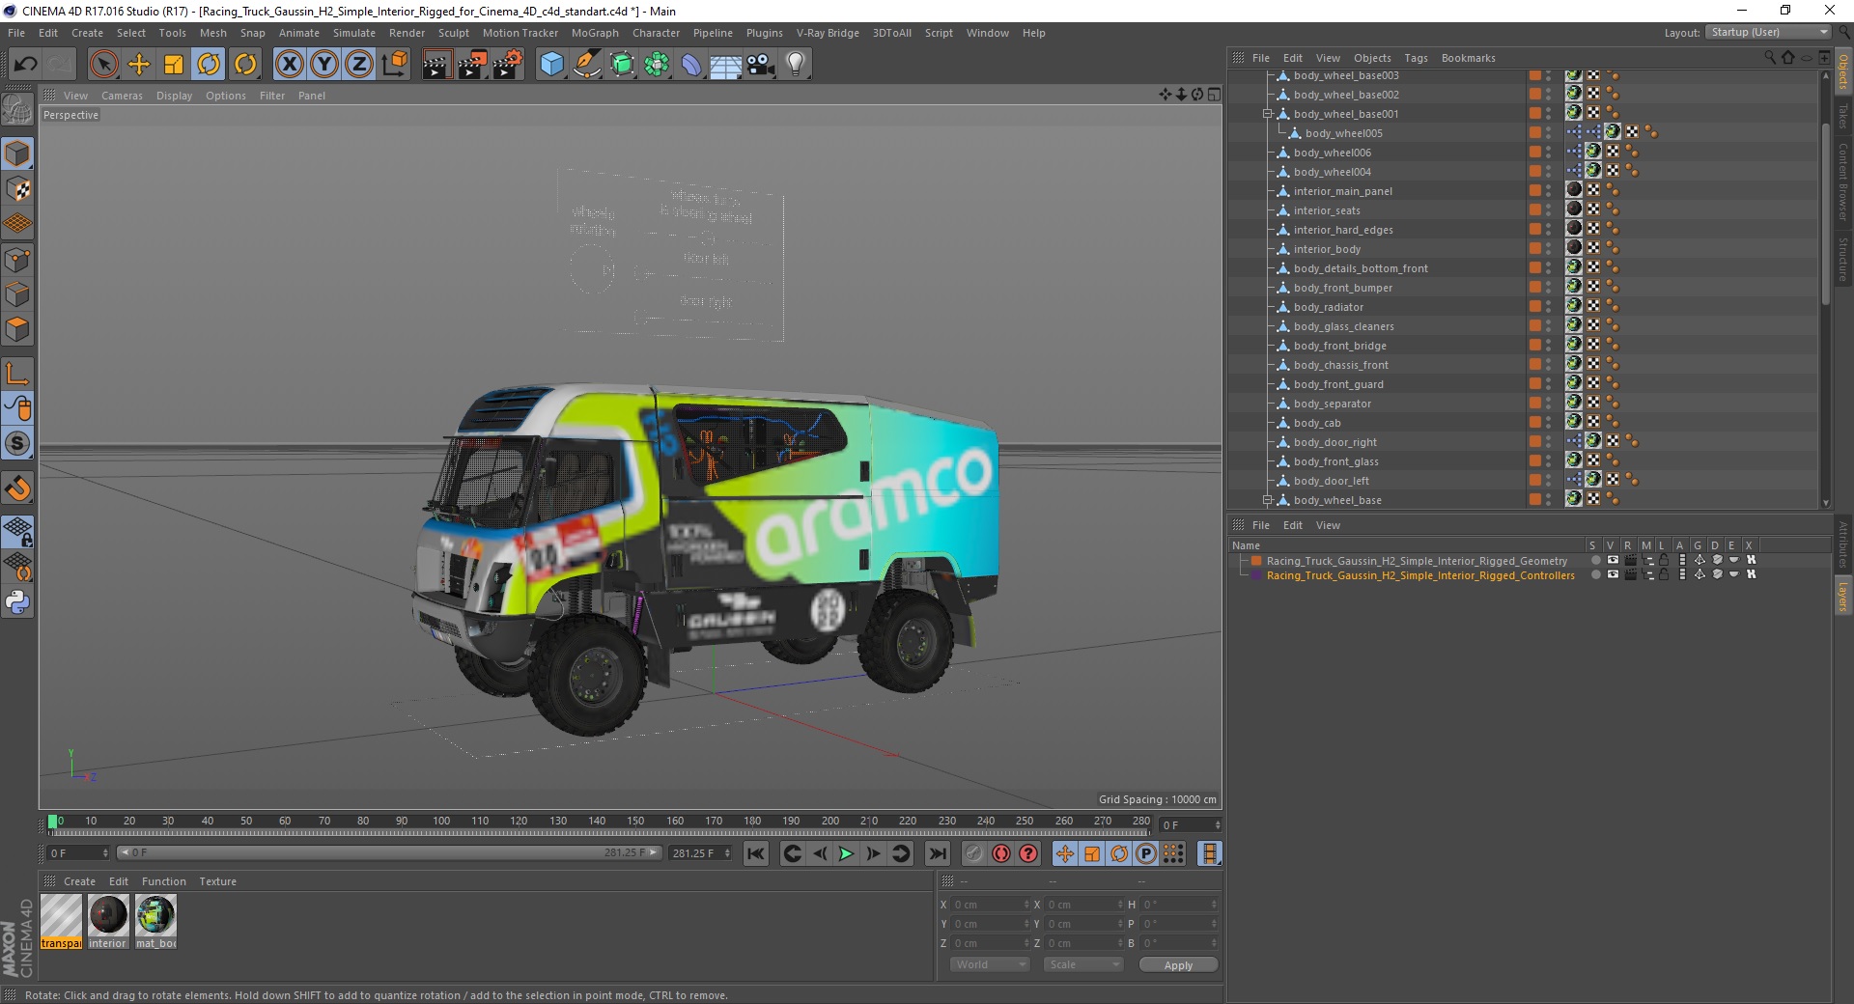Open the spline pen tool
The image size is (1854, 1004).
coord(587,65)
